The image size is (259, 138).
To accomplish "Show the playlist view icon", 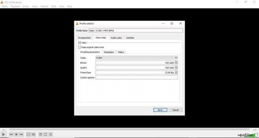I will (40, 134).
